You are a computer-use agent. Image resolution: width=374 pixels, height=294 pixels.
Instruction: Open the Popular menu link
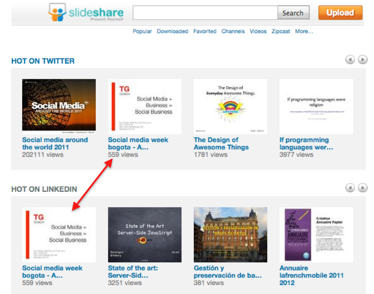(142, 31)
